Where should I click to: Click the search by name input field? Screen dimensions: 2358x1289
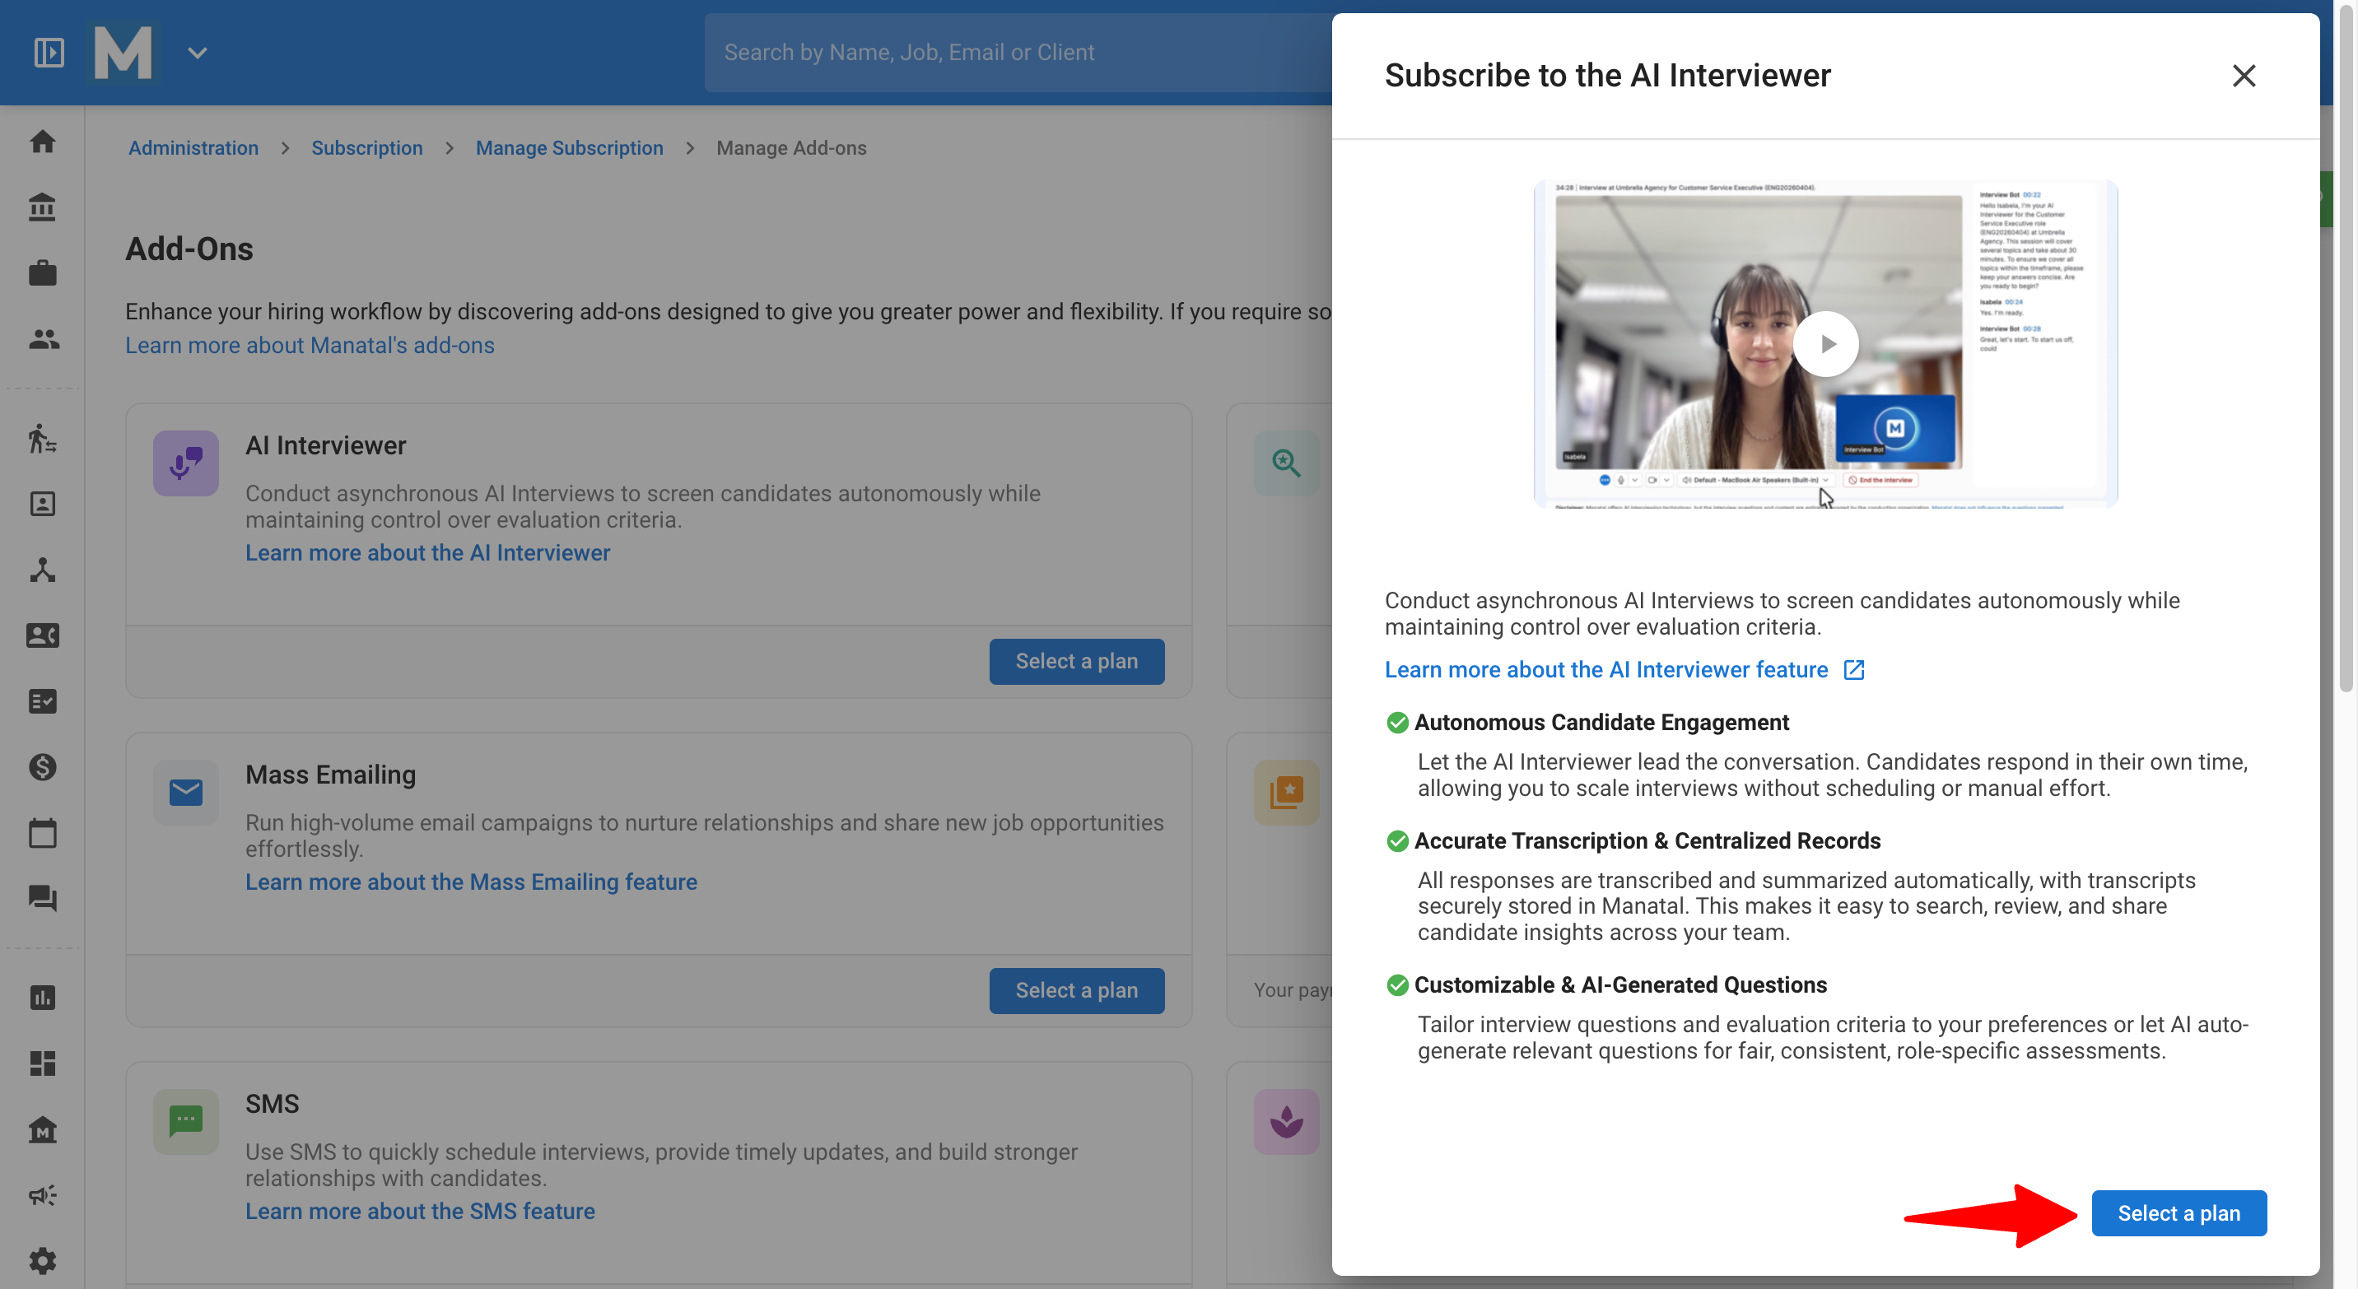(x=1018, y=52)
